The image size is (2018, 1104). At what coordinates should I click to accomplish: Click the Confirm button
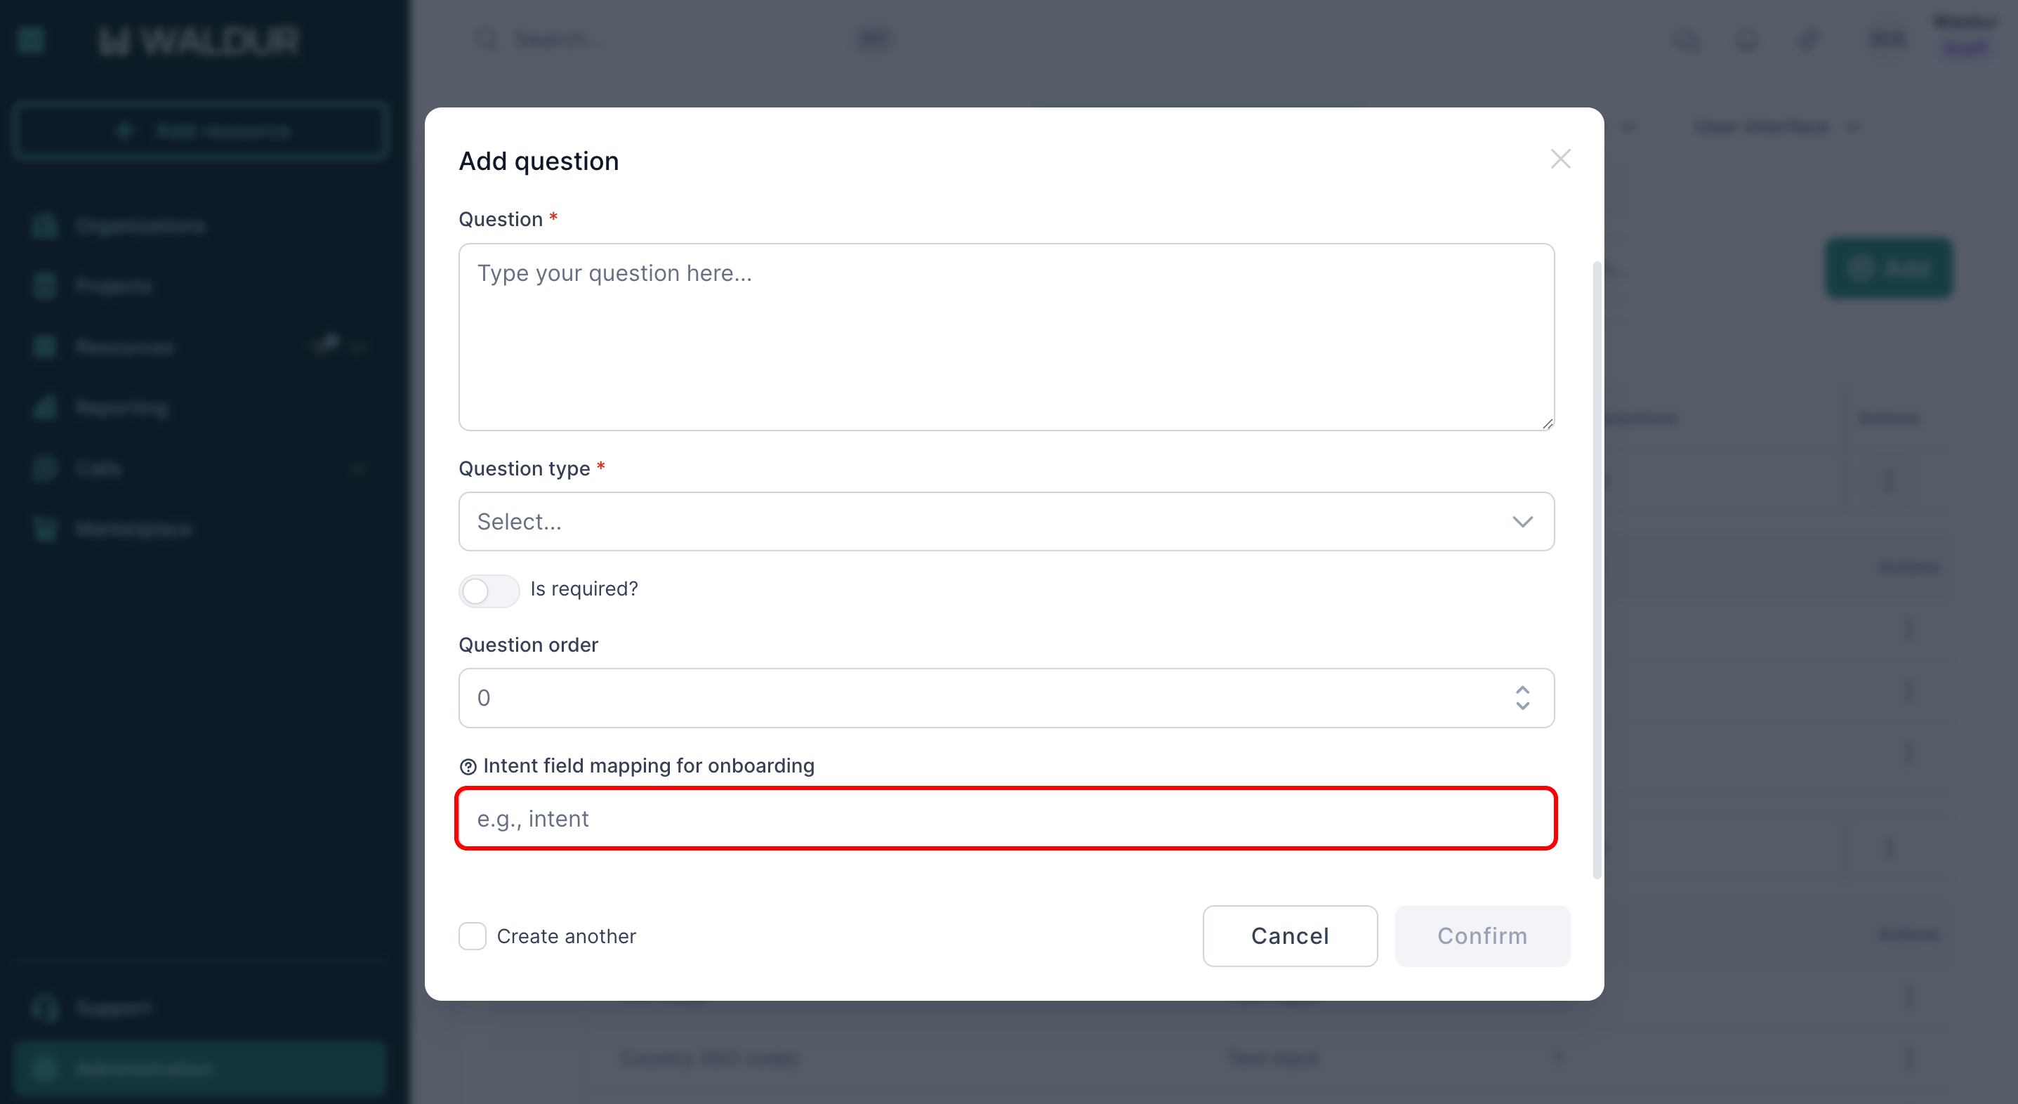[1482, 935]
